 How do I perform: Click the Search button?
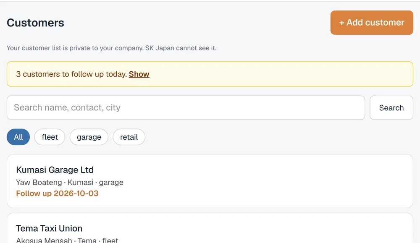click(x=391, y=107)
